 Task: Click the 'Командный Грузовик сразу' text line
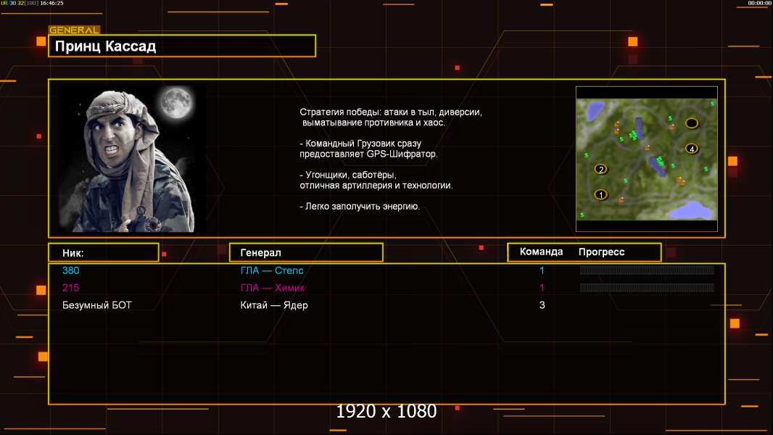(x=360, y=144)
